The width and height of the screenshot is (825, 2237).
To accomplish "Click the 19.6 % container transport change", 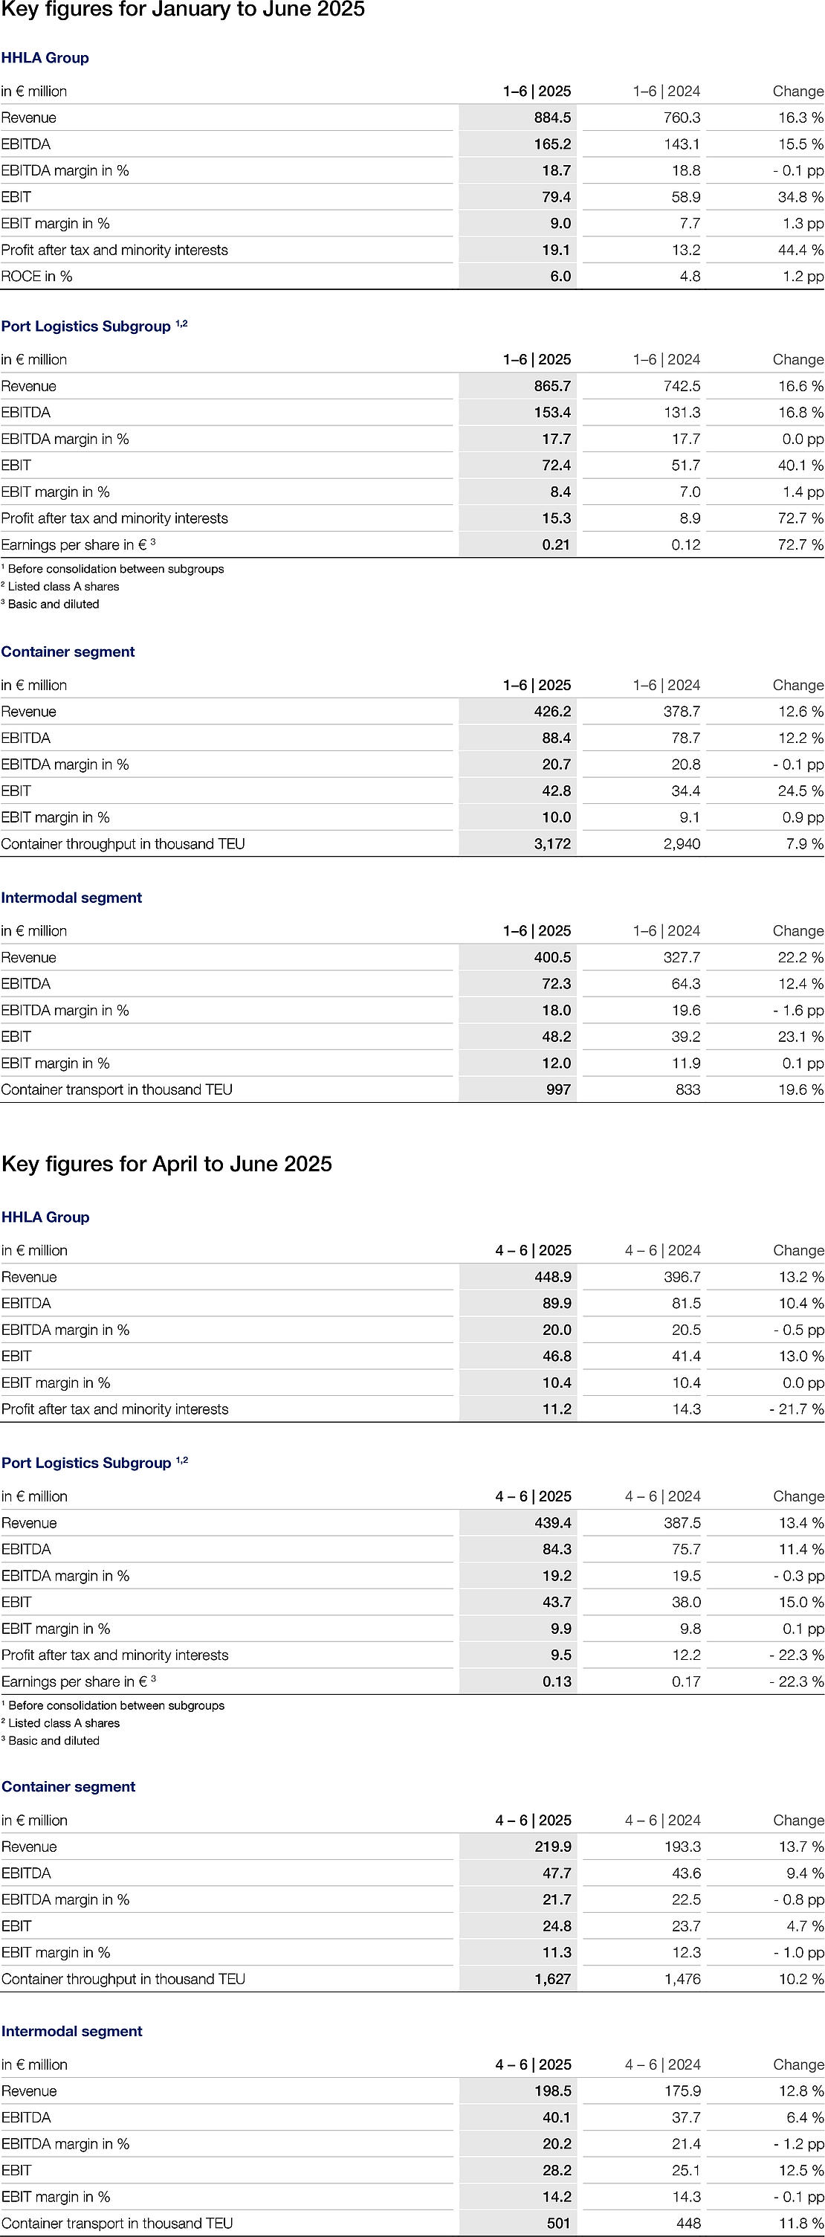I will (x=800, y=1089).
